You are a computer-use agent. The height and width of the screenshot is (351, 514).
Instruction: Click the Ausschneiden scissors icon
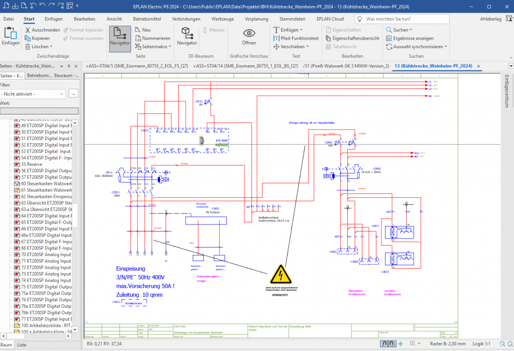(28, 30)
